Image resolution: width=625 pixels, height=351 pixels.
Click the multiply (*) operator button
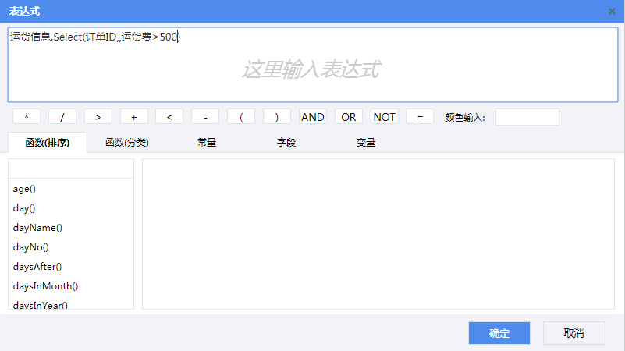(27, 117)
